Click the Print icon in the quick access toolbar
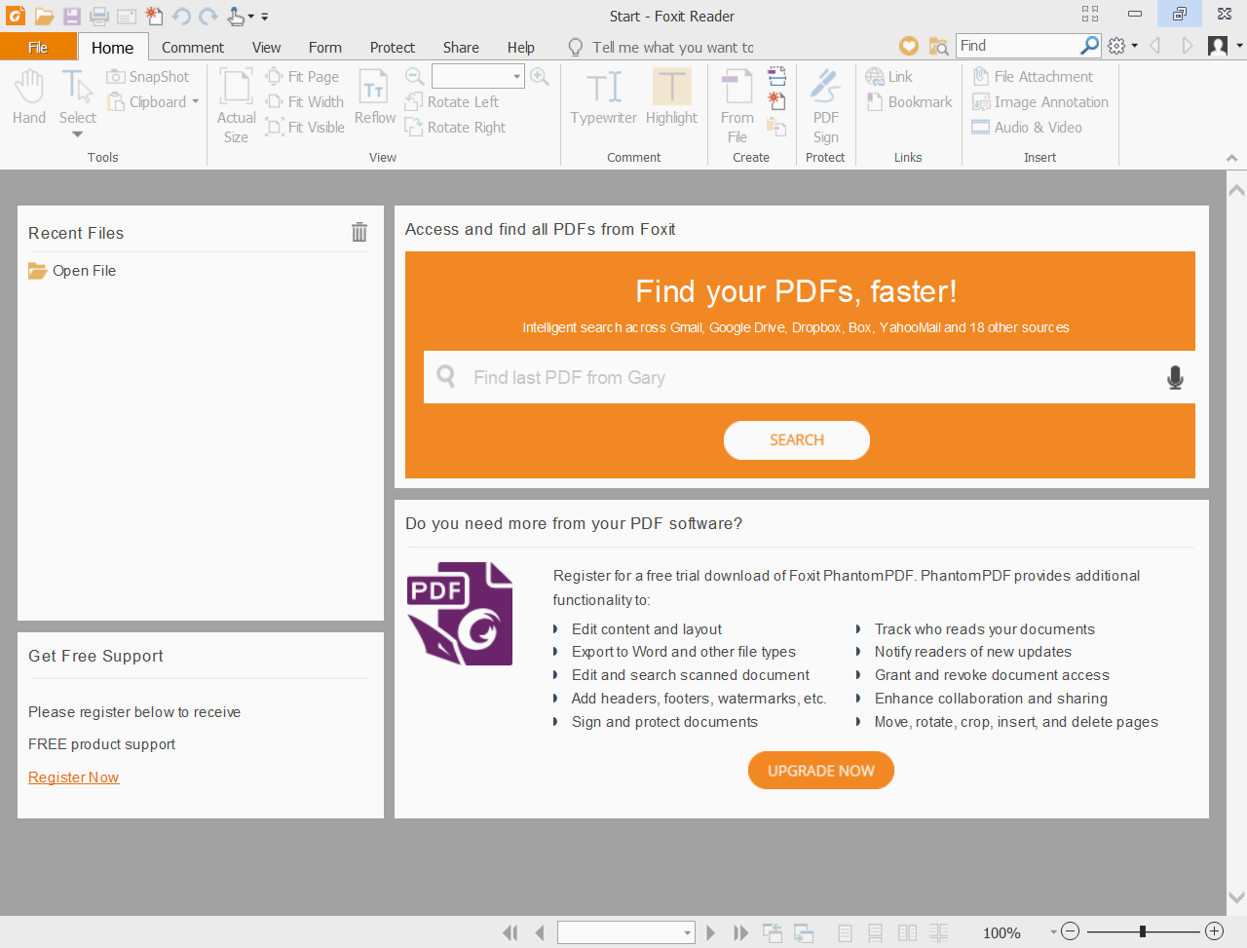The width and height of the screenshot is (1247, 948). click(99, 17)
